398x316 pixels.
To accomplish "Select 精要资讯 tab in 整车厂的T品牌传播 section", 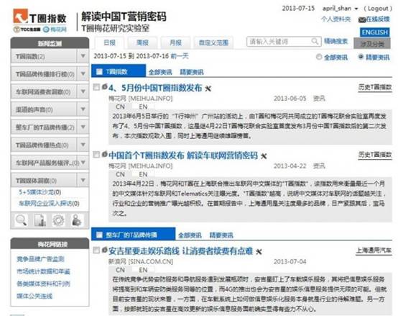I will point(221,235).
